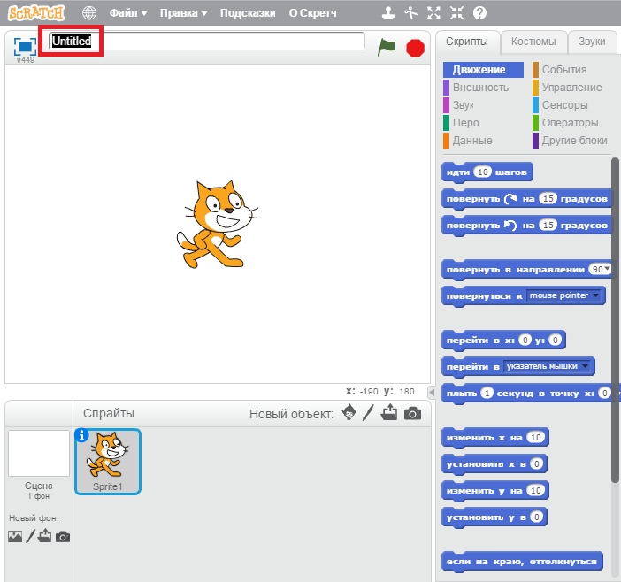
Task: Click the block Help question icon
Action: tap(479, 13)
